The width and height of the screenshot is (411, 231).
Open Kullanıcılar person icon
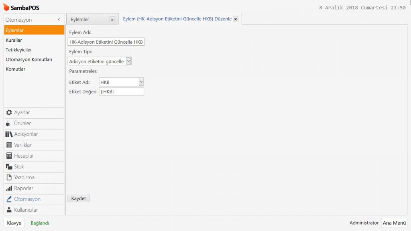(x=9, y=210)
